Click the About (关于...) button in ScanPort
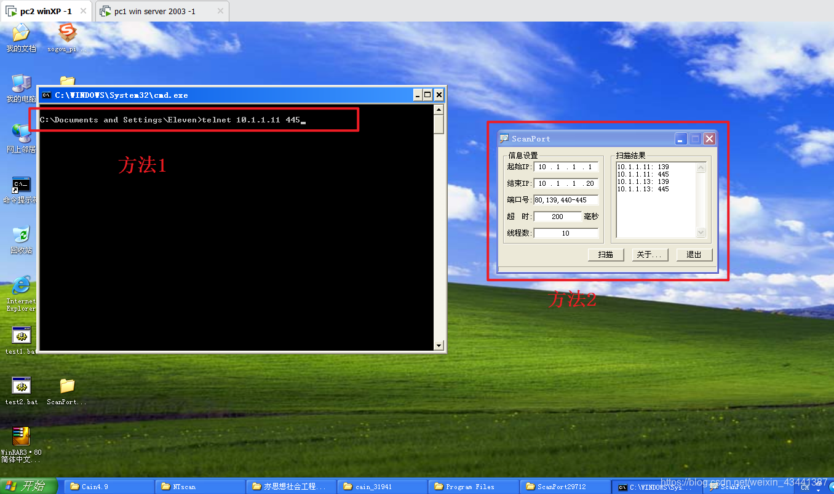This screenshot has width=834, height=494. click(649, 255)
